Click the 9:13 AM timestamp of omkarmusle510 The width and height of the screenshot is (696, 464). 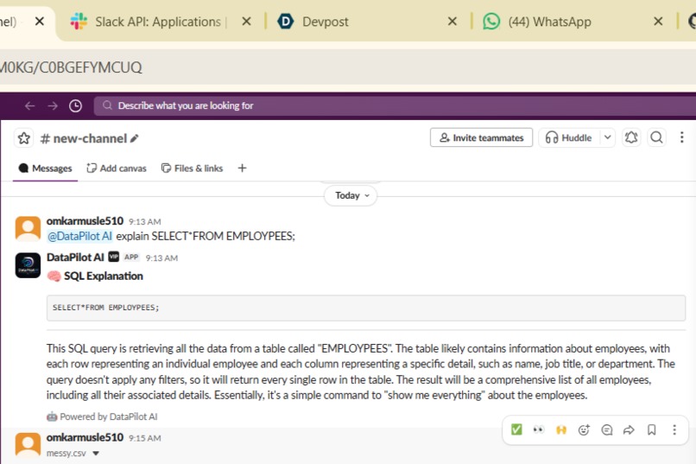tap(145, 221)
